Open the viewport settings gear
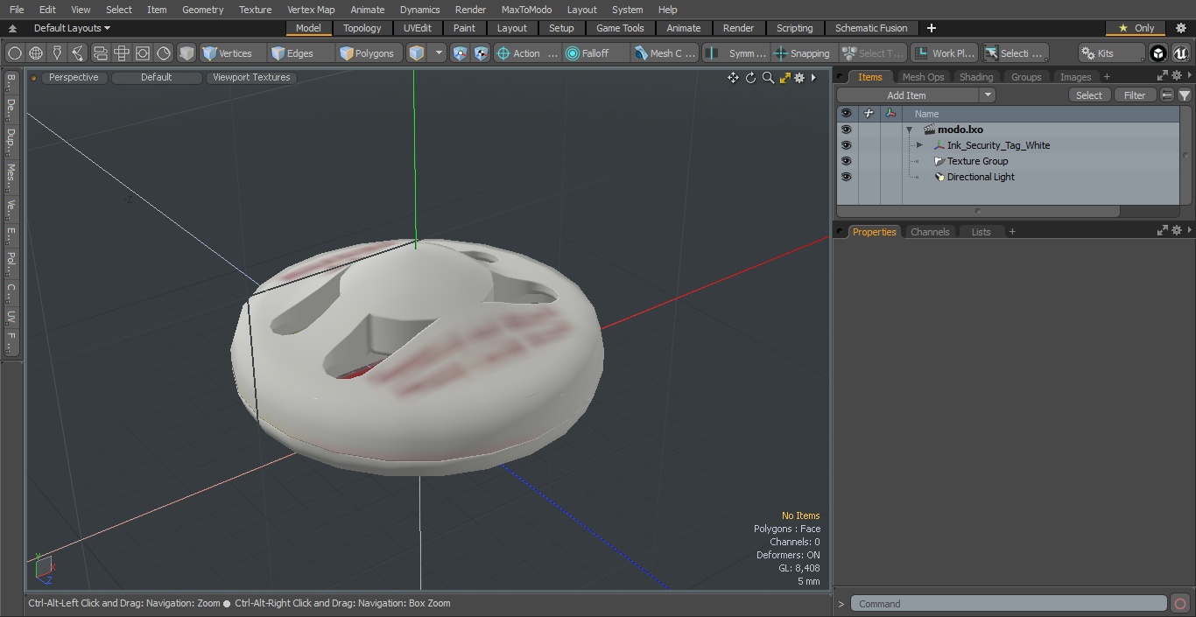Image resolution: width=1196 pixels, height=617 pixels. (x=799, y=78)
